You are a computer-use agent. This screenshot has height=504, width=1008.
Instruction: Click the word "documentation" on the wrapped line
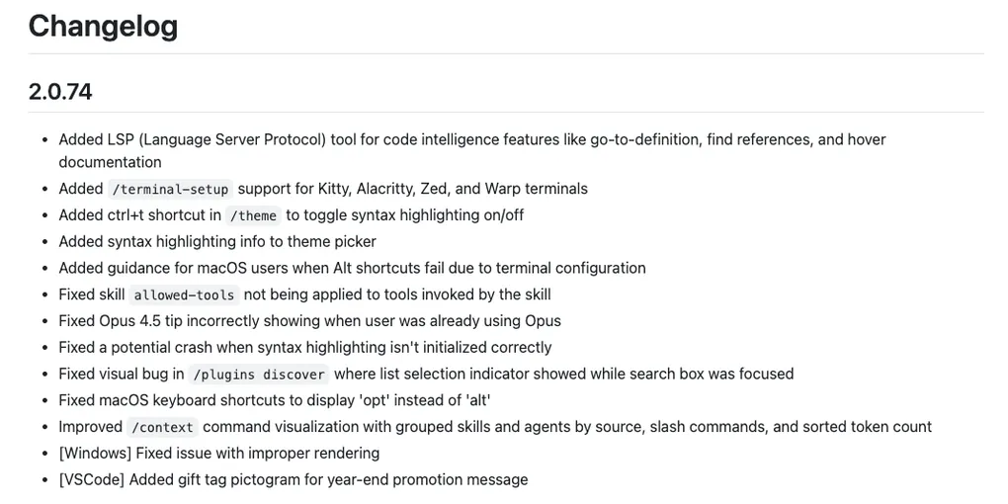coord(110,162)
